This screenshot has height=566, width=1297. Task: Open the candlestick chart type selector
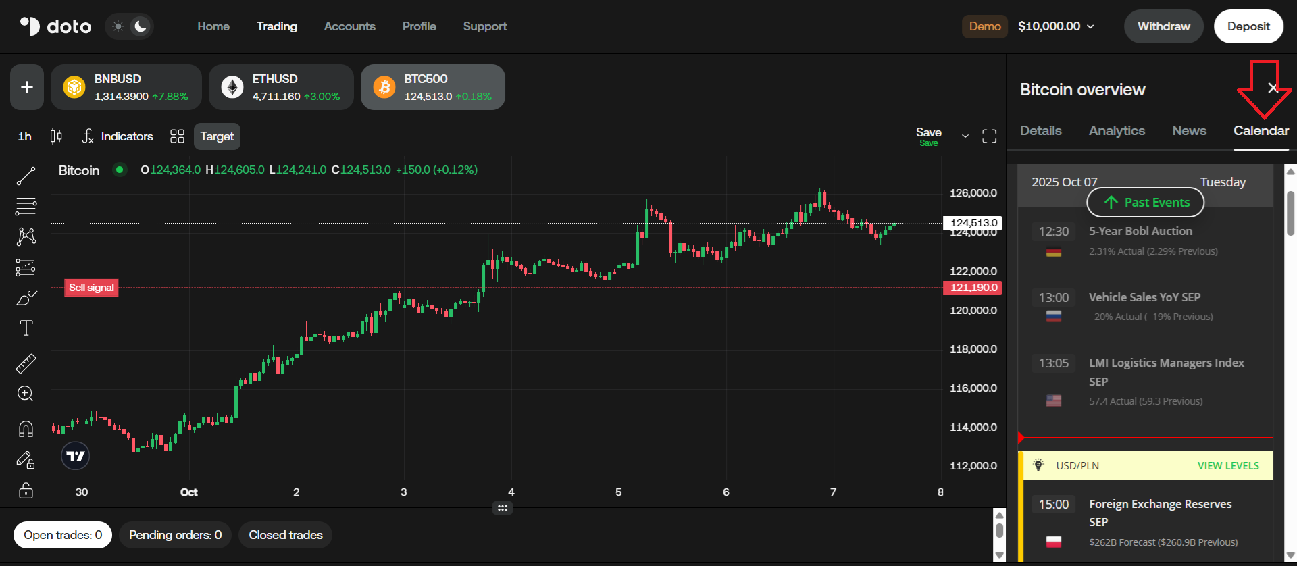coord(56,136)
